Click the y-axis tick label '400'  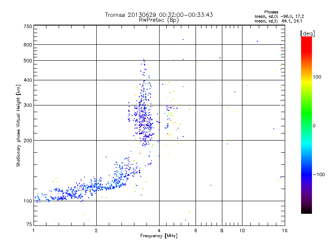coord(28,80)
